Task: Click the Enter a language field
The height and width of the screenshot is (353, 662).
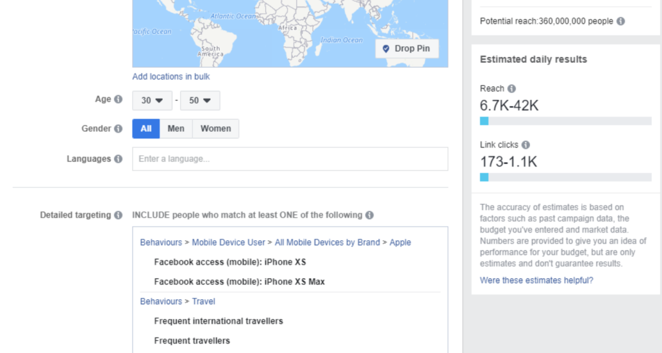Action: (290, 159)
